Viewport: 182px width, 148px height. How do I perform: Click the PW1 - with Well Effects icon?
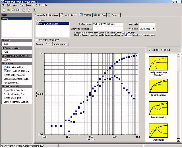coord(5,71)
